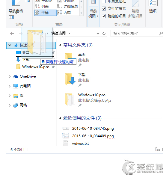Click the path chevron after 快速访问

69,33
